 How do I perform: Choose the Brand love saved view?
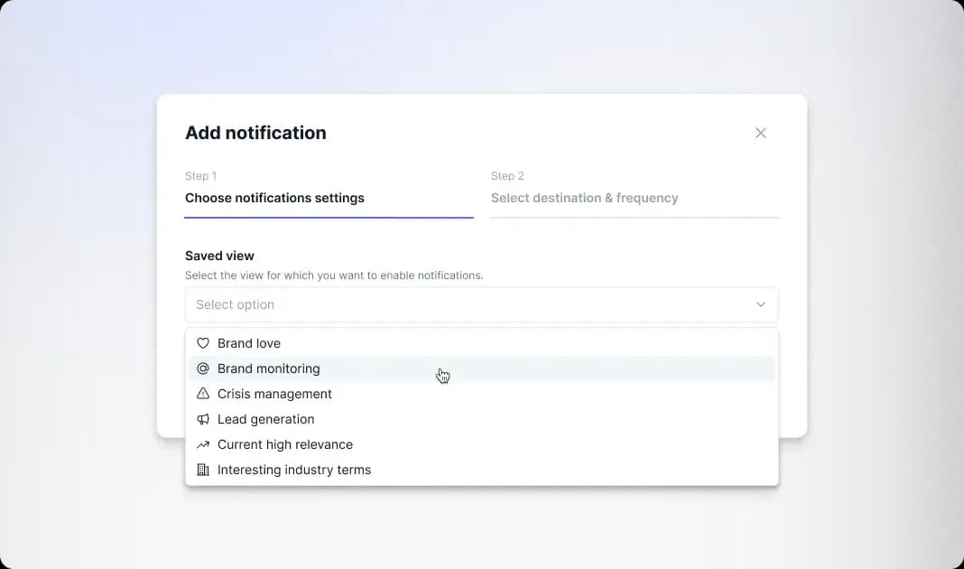click(x=248, y=343)
